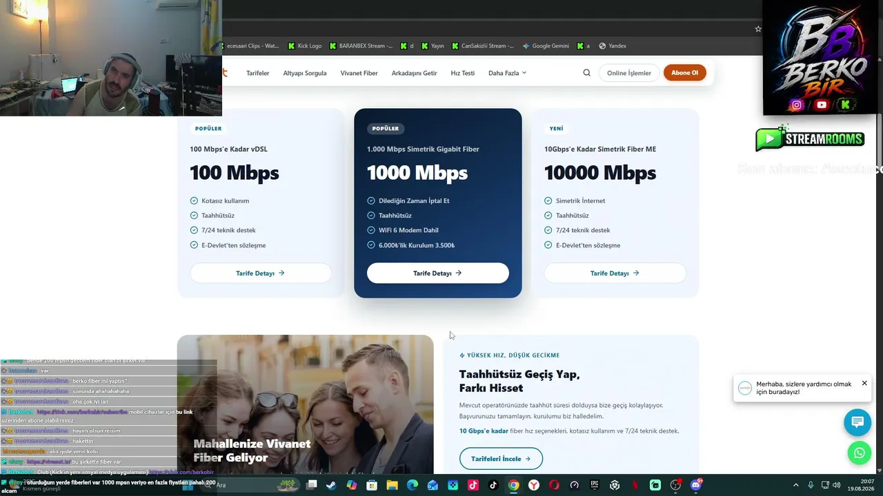The height and width of the screenshot is (496, 883).
Task: Open Yandex Browser from the taskbar
Action: tap(534, 485)
